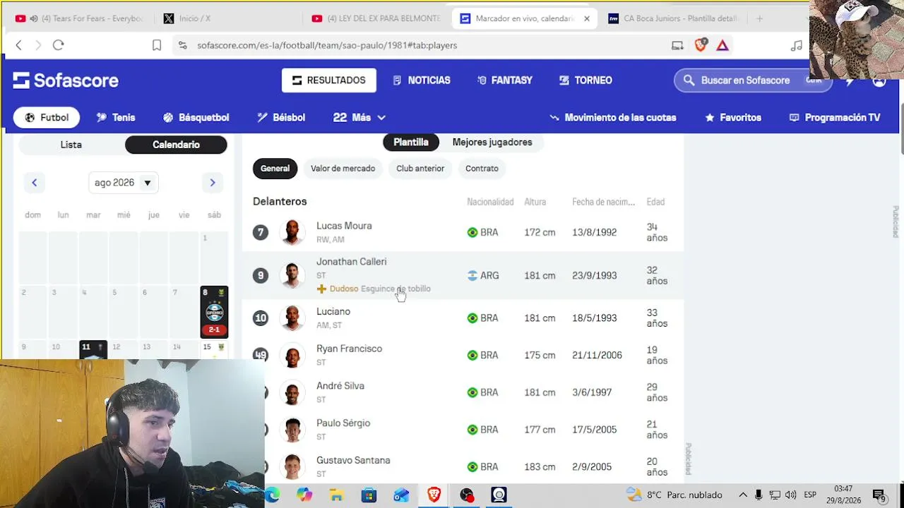Go to next month in calendar

pyautogui.click(x=213, y=183)
